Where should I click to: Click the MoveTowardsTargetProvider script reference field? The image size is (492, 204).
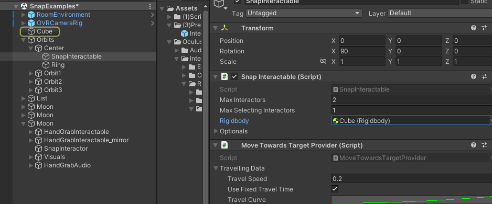pos(411,158)
